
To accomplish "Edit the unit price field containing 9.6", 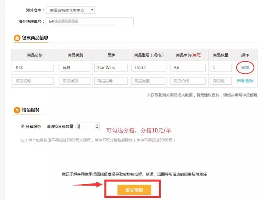I will coord(188,68).
